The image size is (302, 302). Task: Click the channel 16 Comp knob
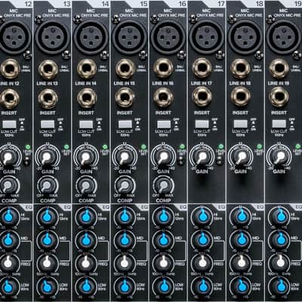click(163, 186)
